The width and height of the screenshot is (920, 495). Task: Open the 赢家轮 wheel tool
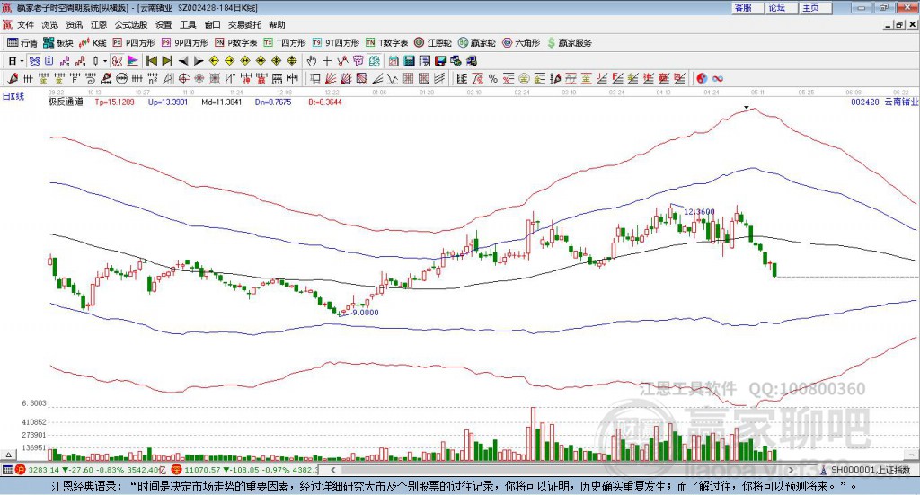coord(476,43)
